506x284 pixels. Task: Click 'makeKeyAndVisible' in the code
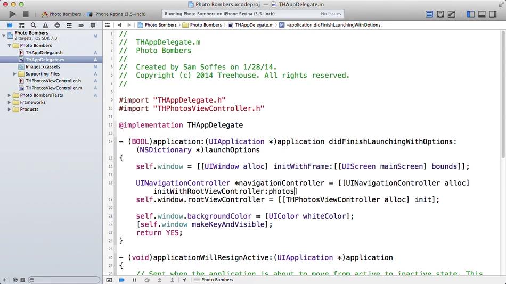pos(228,224)
